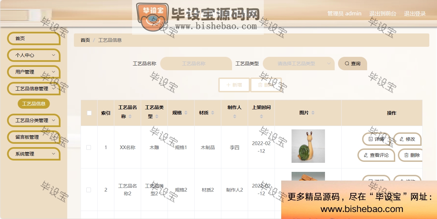Collapse 工艺品信息管理 sidebar menu

(33, 89)
